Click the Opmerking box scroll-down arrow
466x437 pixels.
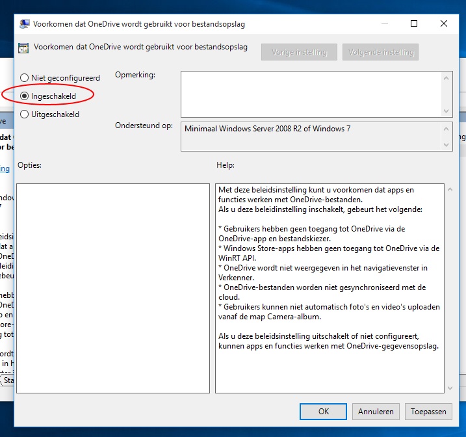coord(446,111)
